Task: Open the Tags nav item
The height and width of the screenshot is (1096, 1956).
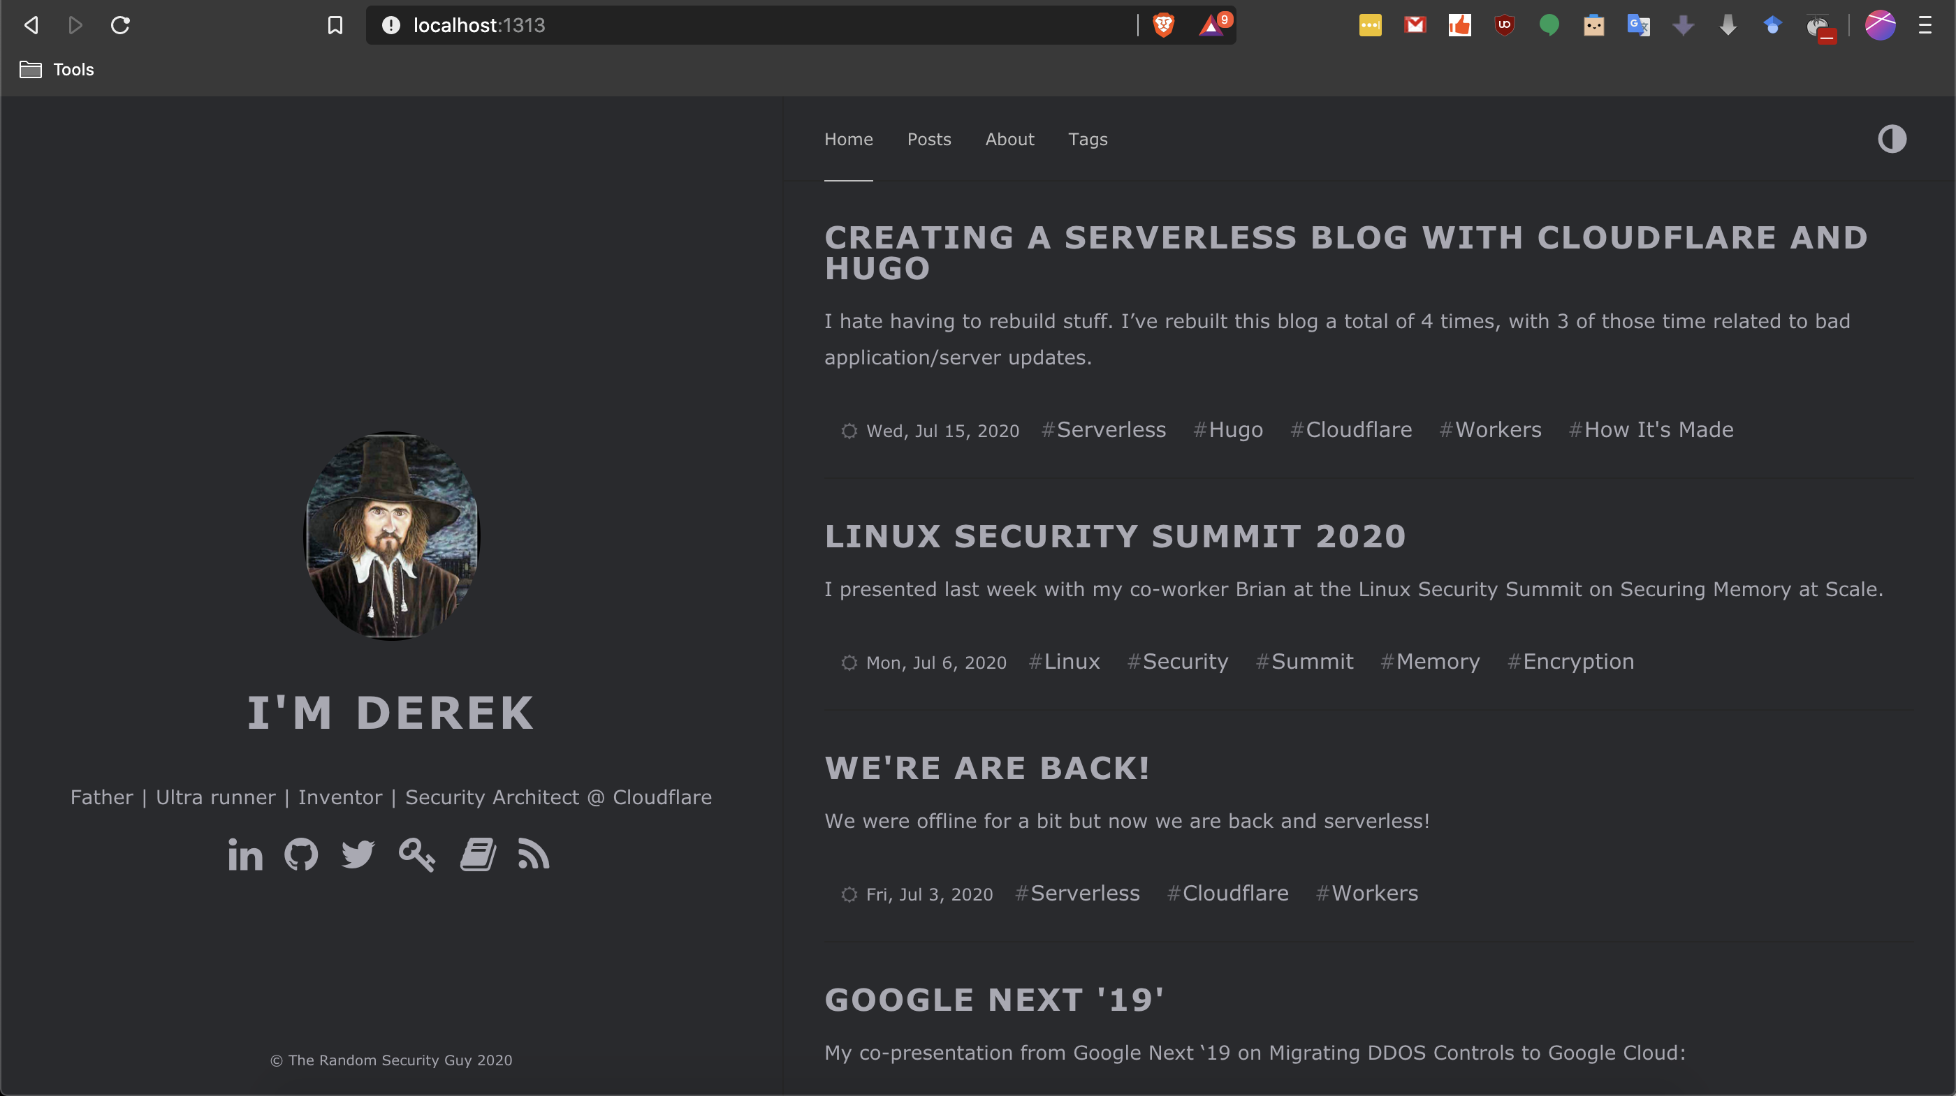Action: [1088, 139]
